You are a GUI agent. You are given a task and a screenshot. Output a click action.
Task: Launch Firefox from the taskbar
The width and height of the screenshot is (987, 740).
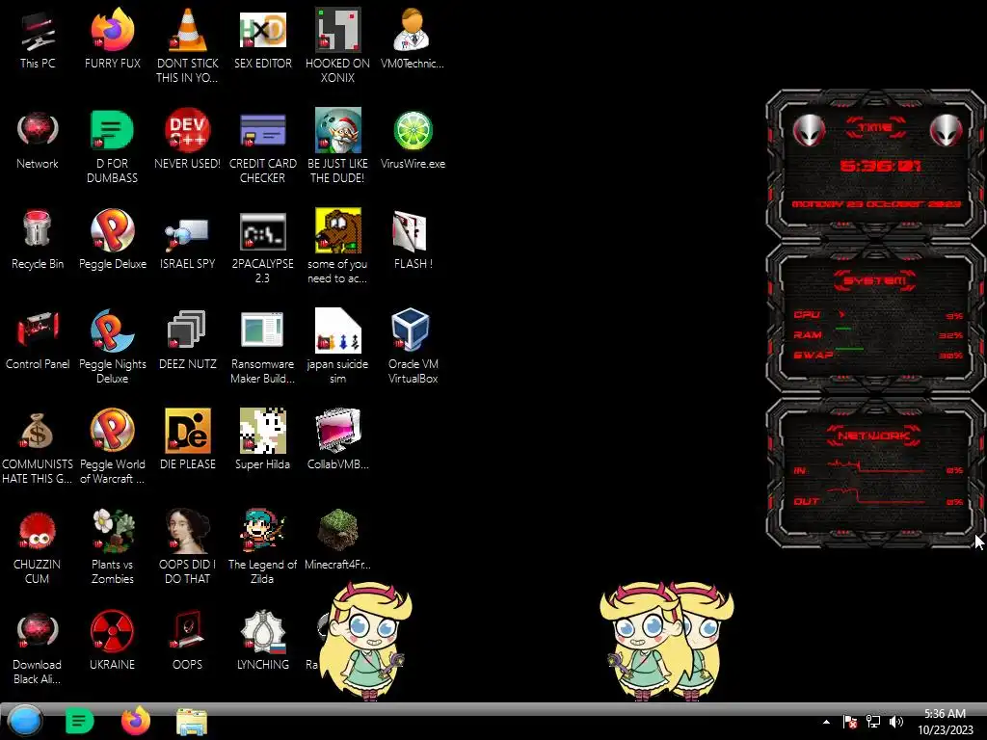coord(135,721)
